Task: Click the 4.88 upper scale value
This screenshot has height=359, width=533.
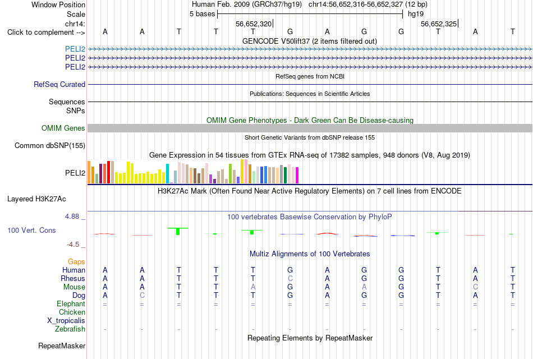Action: pos(72,216)
